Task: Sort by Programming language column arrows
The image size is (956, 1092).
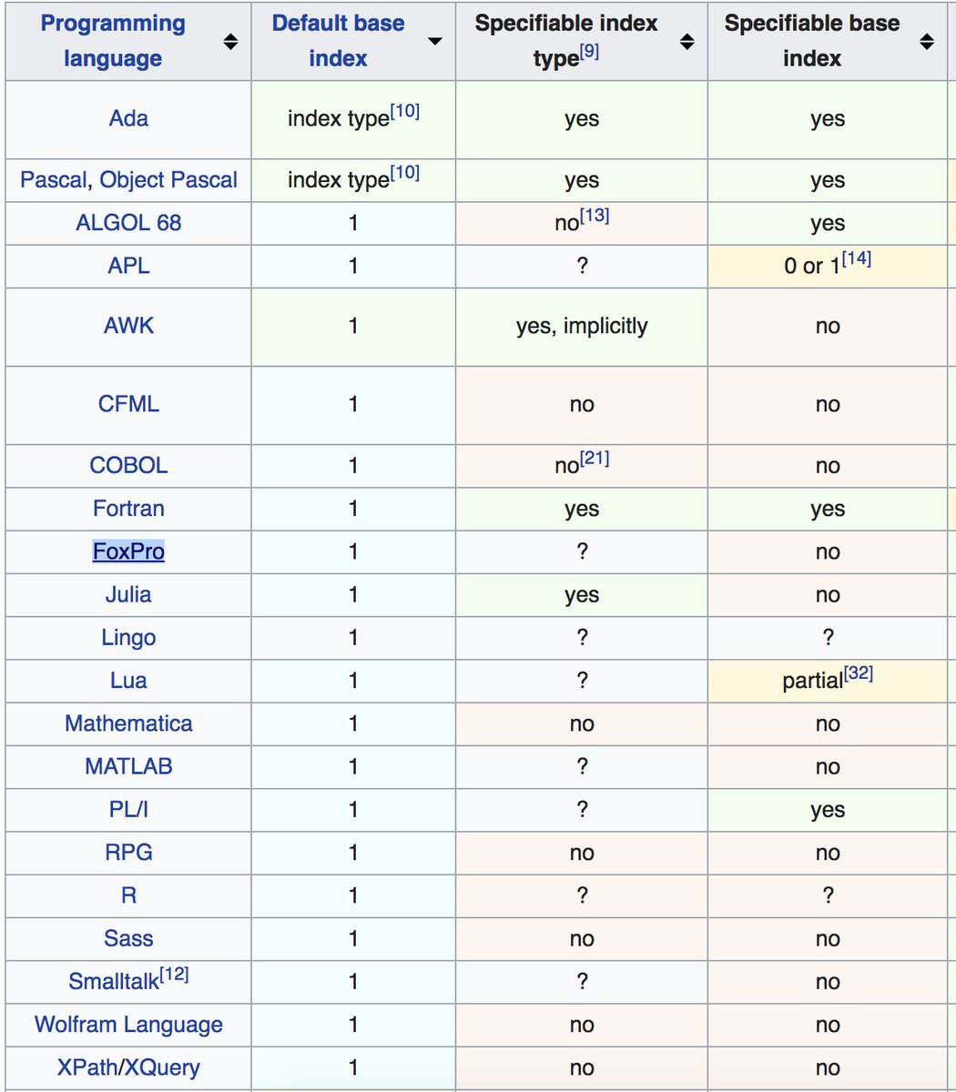Action: click(230, 42)
